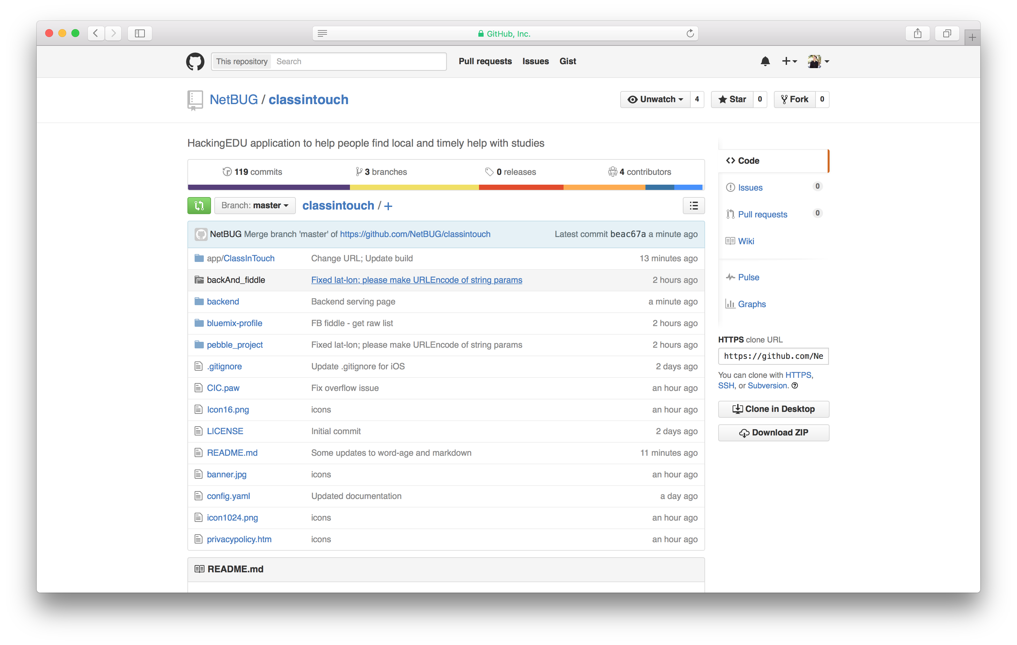This screenshot has height=645, width=1017.
Task: Switch to the Wiki sidebar tab
Action: tap(746, 241)
